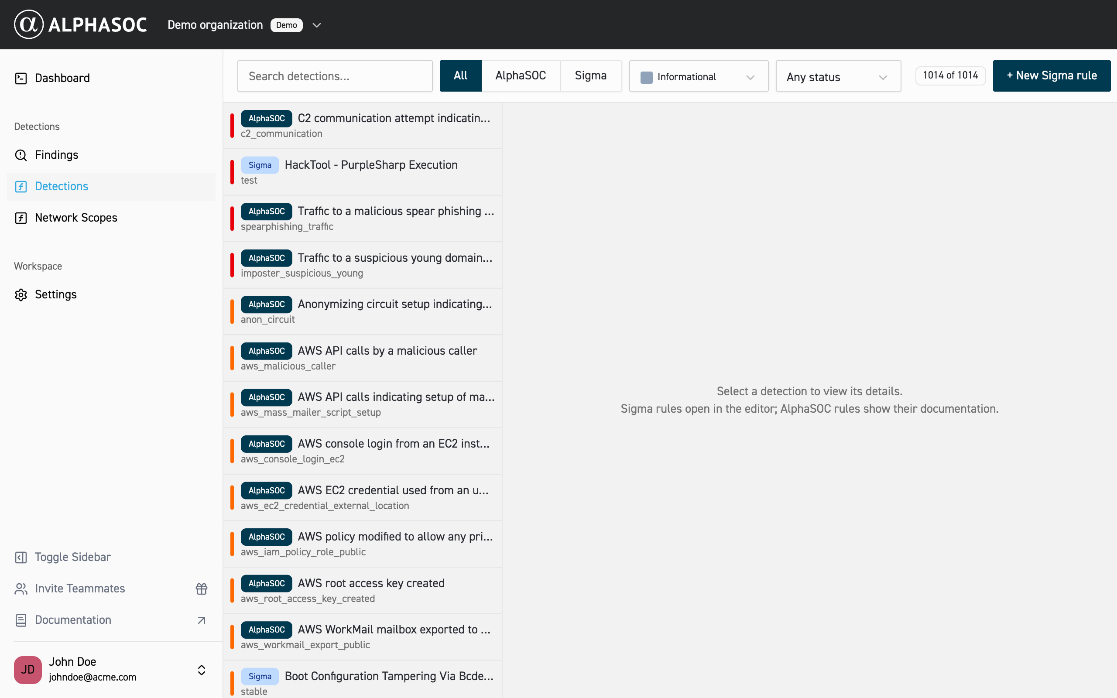Open Boot Configuration Tampering Via Bcde rule

click(363, 680)
